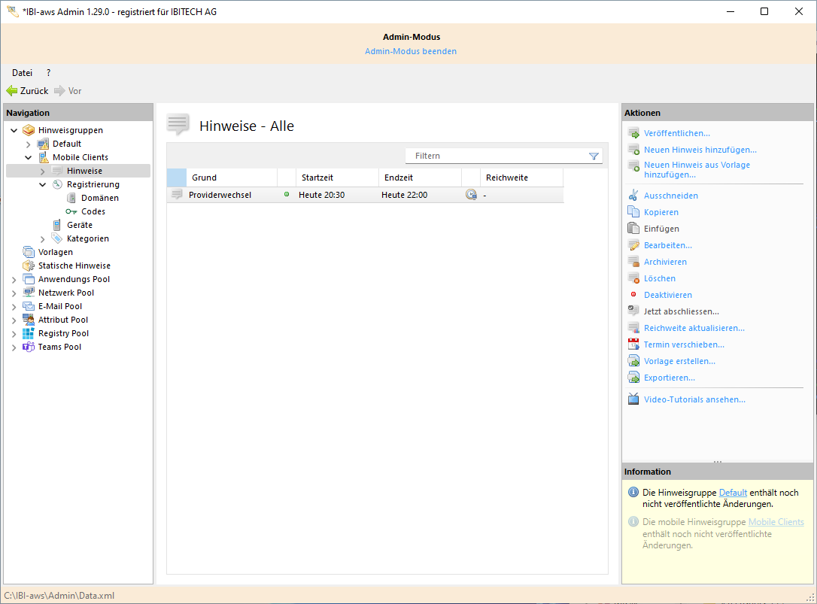
Task: Click the Archivieren icon in Aktionen
Action: pyautogui.click(x=633, y=262)
